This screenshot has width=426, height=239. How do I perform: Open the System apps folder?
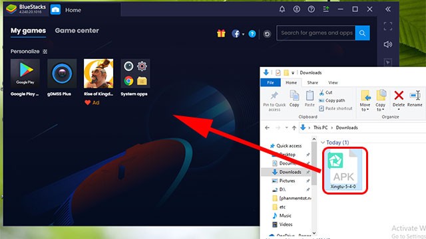(x=135, y=74)
